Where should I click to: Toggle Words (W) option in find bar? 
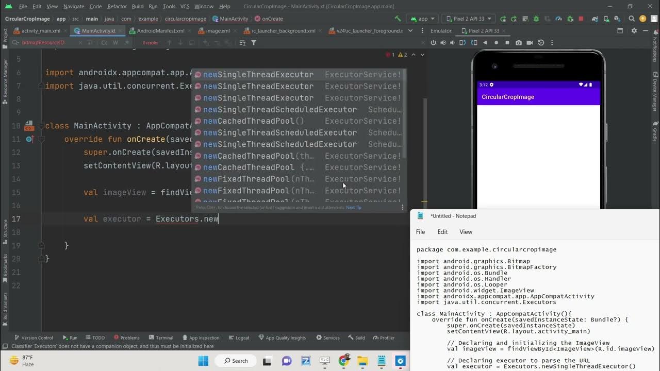click(115, 43)
